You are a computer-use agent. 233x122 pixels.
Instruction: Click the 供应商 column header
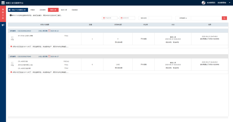146,25
